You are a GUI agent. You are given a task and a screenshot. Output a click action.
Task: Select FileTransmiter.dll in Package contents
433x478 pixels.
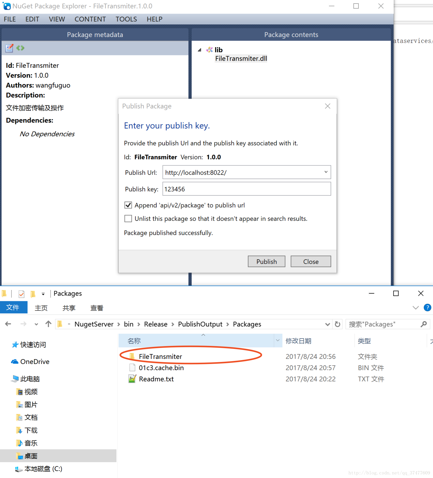241,58
